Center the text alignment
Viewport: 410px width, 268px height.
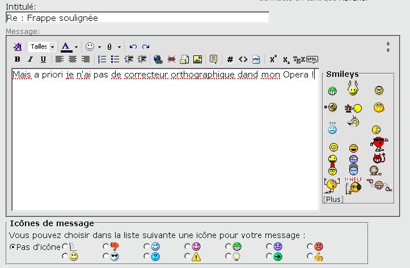tap(73, 59)
